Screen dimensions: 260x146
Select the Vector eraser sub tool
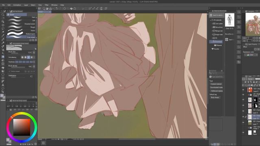(x=21, y=30)
